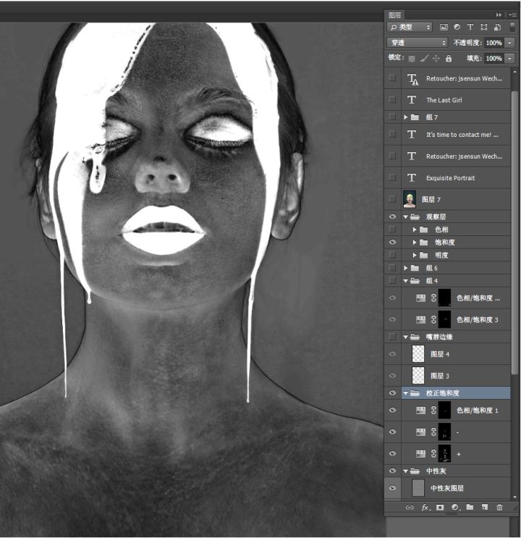
Task: Collapse the 中性灰 group
Action: [405, 471]
